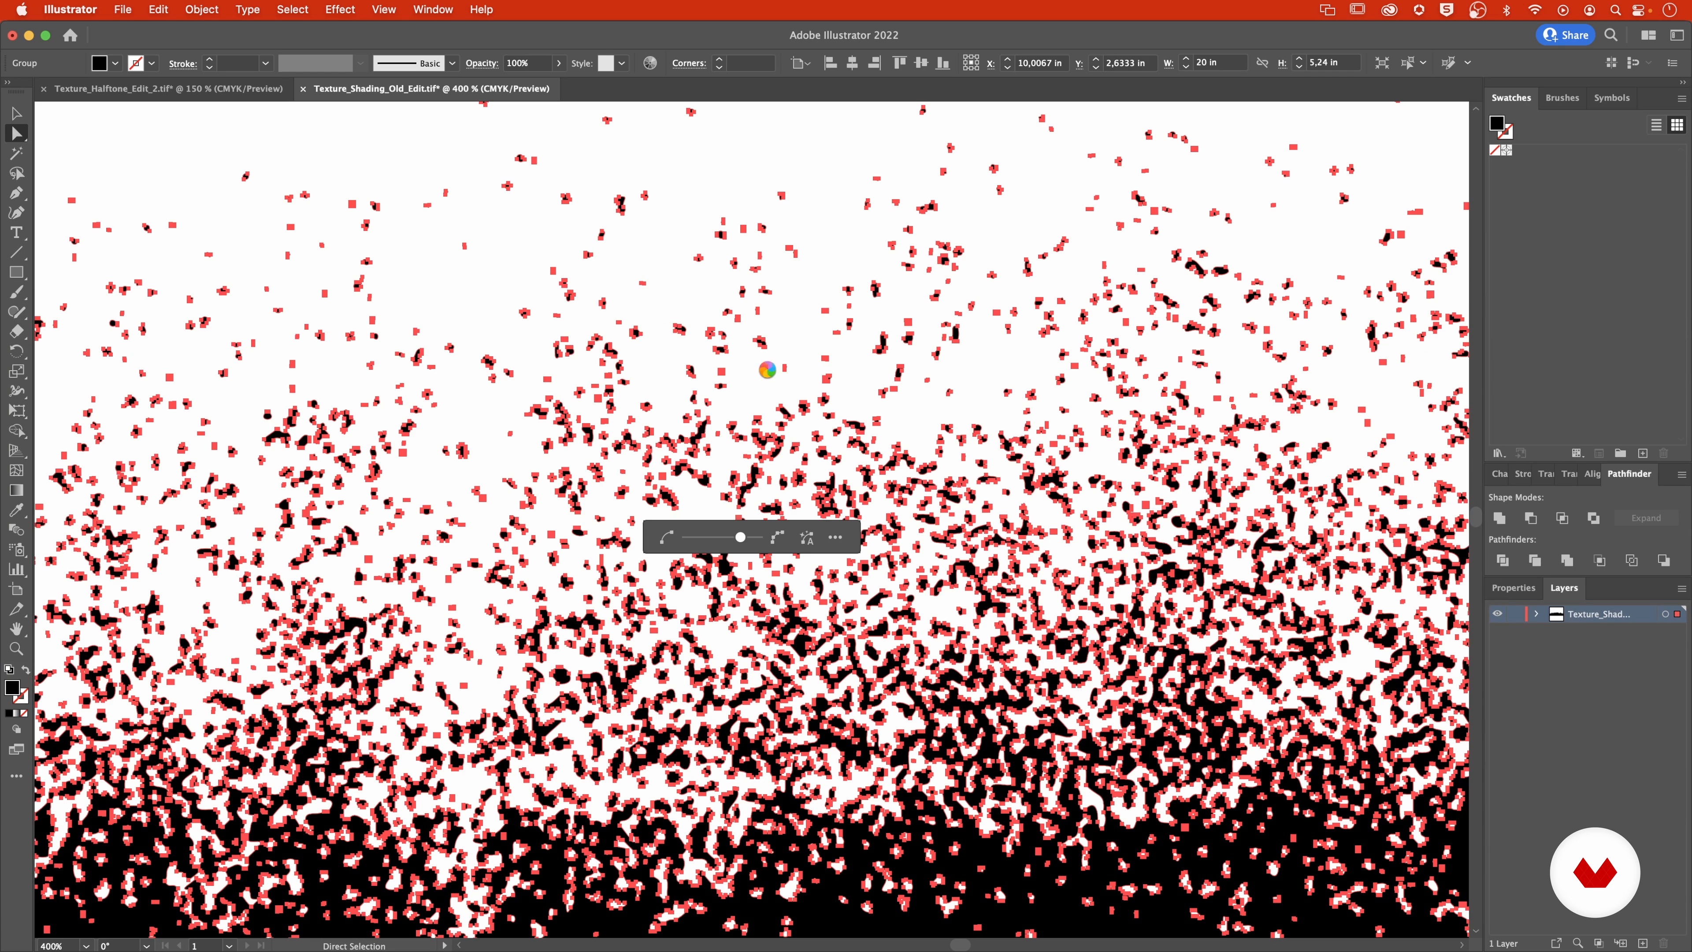Image resolution: width=1692 pixels, height=952 pixels.
Task: Click the Share button
Action: click(1566, 35)
